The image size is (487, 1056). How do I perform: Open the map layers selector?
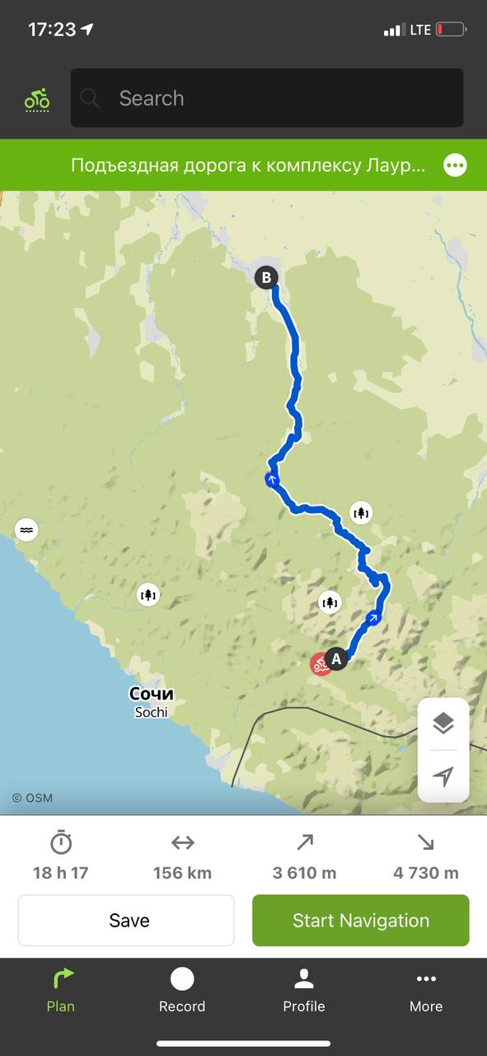(443, 724)
